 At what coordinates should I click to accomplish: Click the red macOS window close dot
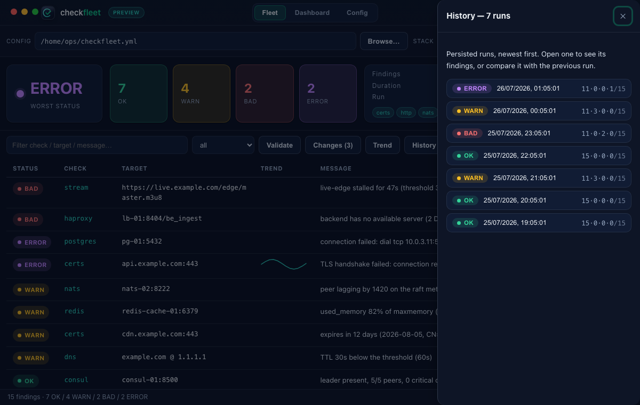(x=14, y=12)
